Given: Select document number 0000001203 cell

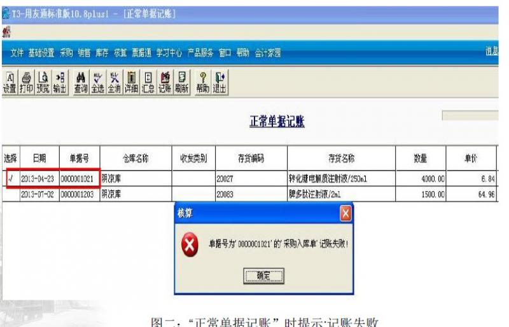Looking at the screenshot, I should tap(80, 194).
